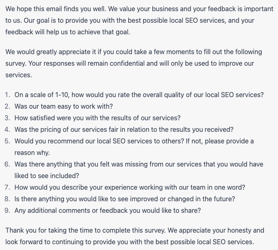
Task: Click the line 'feedback will help us to achieve that goal.'
Action: tap(68, 32)
